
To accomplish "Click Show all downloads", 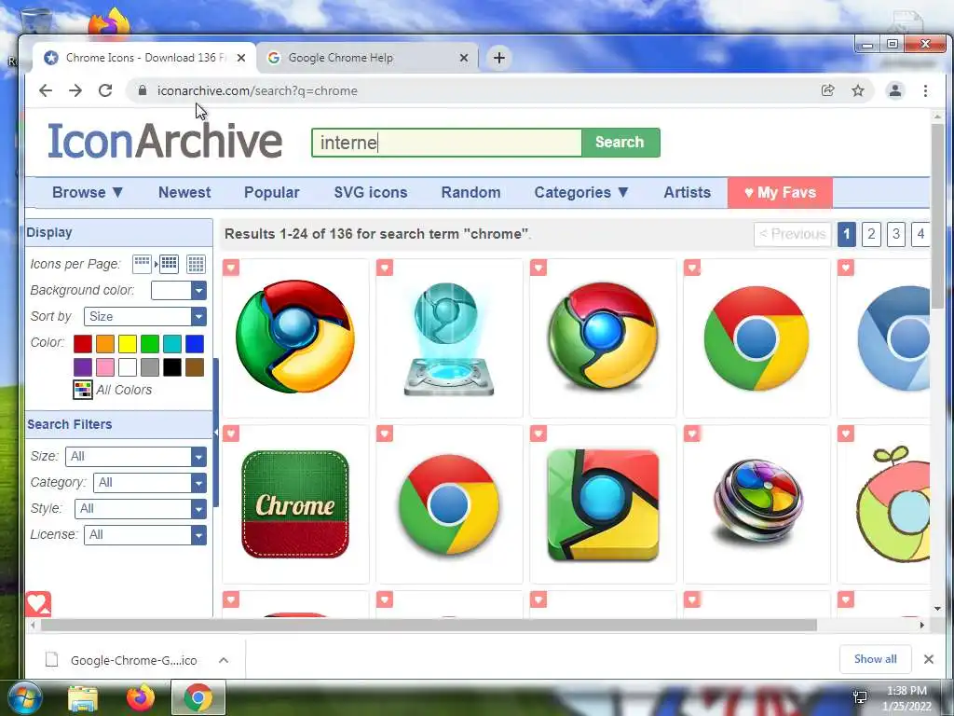I will coord(875,659).
